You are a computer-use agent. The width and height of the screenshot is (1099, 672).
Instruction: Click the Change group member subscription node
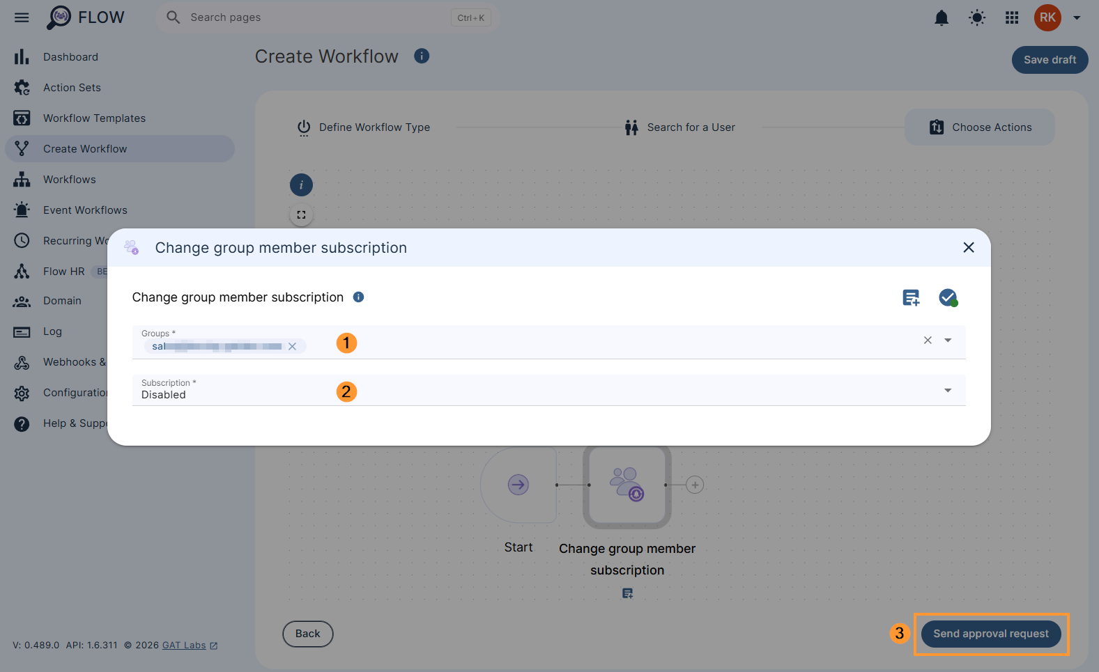pos(627,485)
